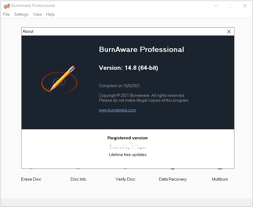Screen dimensions: 253x207
Task: Close the BurnAware Professional main window
Action: click(x=245, y=6)
